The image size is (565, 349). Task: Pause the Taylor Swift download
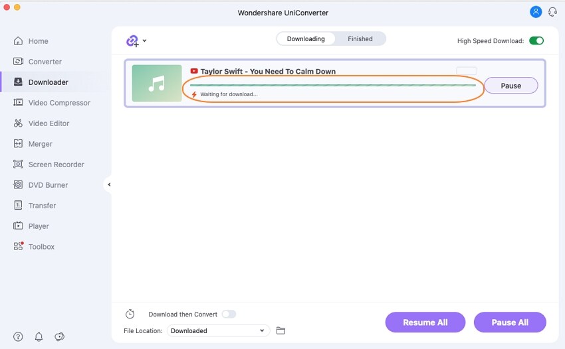click(x=510, y=86)
